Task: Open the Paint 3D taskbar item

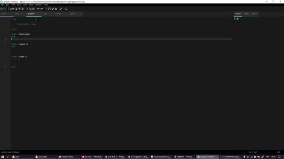Action: point(184,157)
